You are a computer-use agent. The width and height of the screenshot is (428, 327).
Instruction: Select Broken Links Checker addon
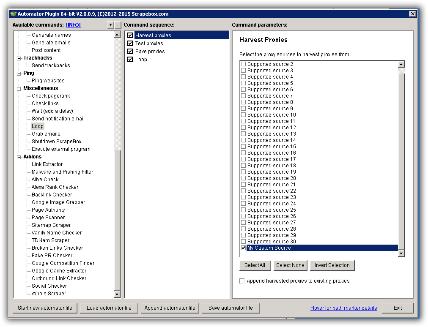click(58, 248)
